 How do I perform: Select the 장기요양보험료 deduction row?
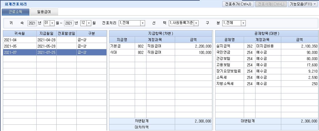(267, 71)
